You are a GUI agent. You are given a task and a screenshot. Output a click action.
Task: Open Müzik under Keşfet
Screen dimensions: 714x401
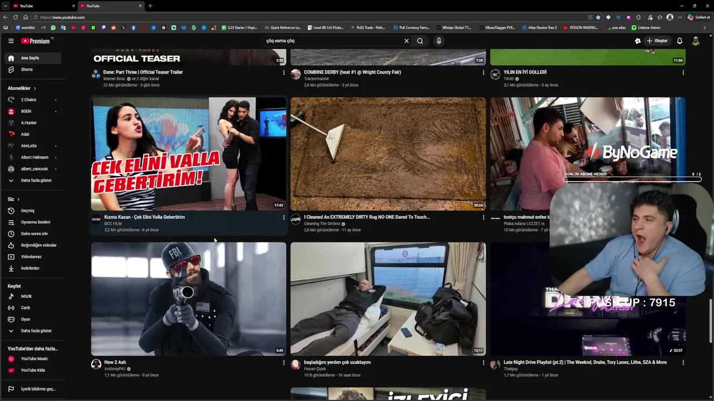click(33, 296)
